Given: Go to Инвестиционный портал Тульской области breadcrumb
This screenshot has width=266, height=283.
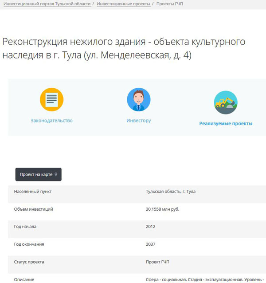Looking at the screenshot, I should [47, 4].
